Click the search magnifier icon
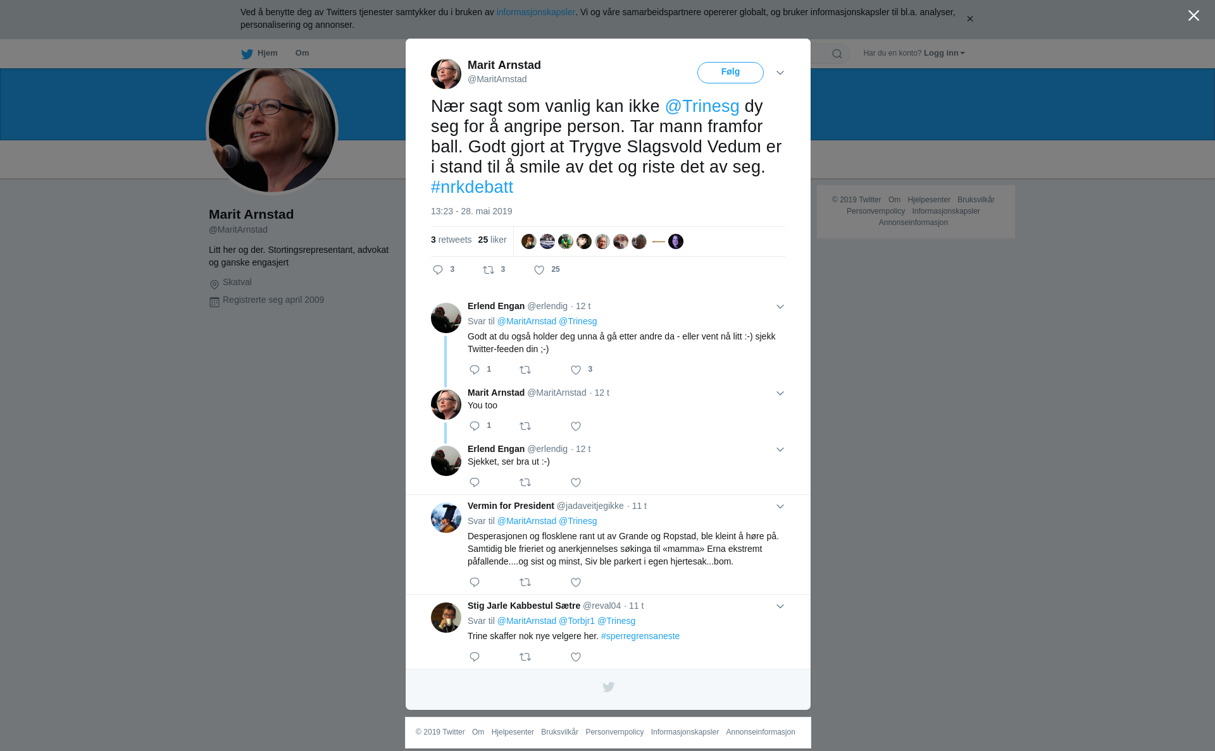Image resolution: width=1215 pixels, height=751 pixels. 837,54
